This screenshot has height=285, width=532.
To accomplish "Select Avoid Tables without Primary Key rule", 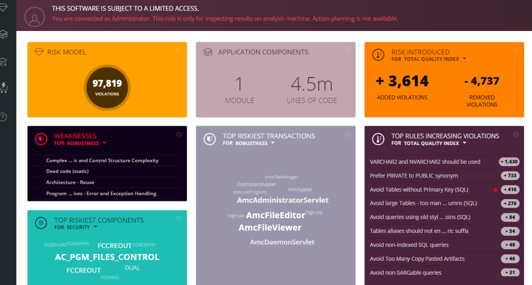I will coord(419,190).
